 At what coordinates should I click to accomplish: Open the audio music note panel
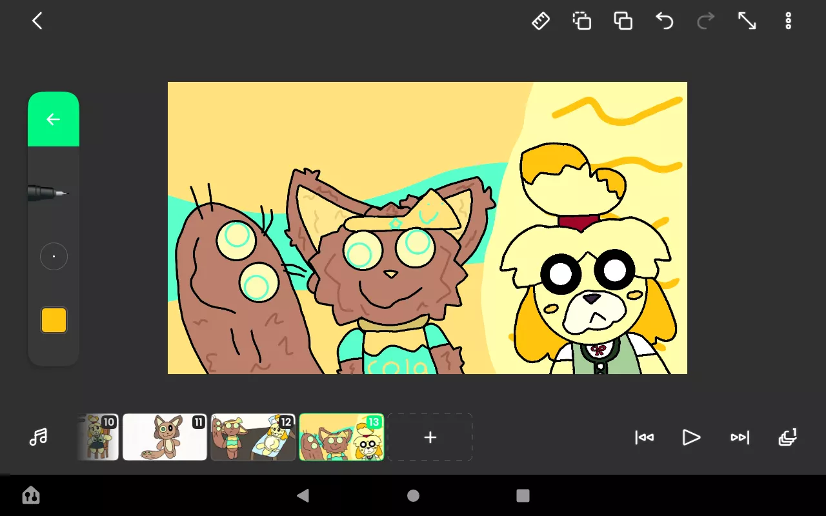pyautogui.click(x=39, y=437)
